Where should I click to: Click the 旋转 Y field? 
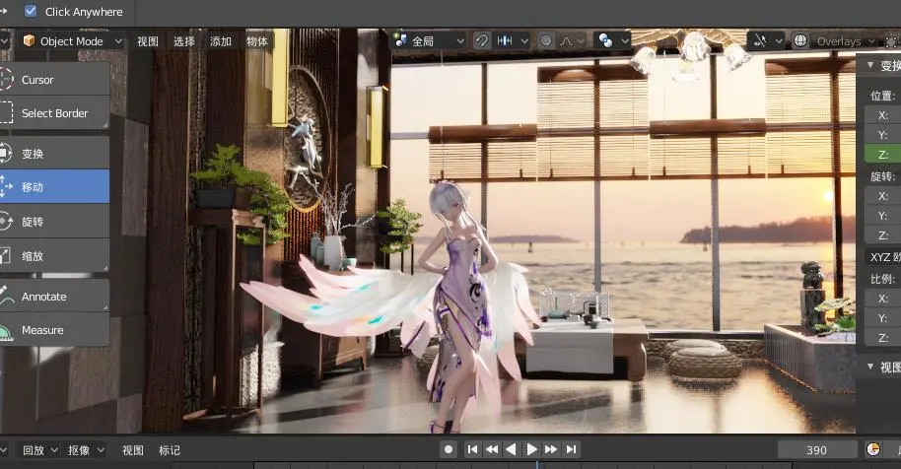883,215
